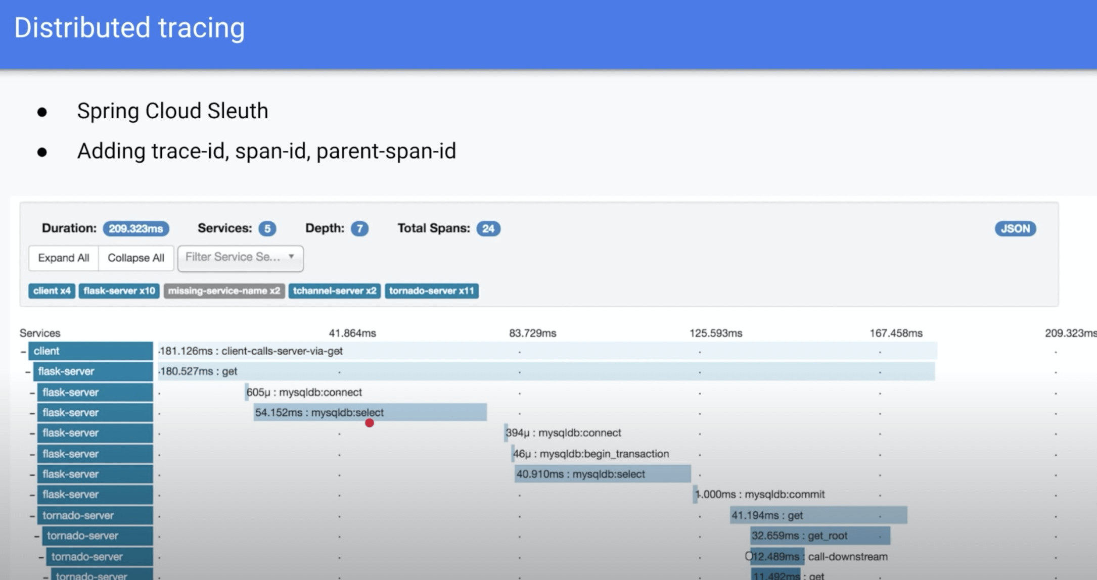Collapse the client root span row
This screenshot has width=1097, height=580.
tap(23, 351)
